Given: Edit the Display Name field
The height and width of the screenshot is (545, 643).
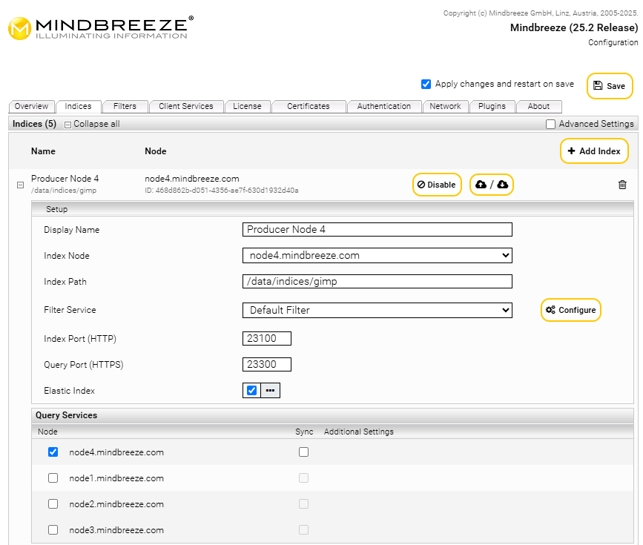Looking at the screenshot, I should point(377,230).
